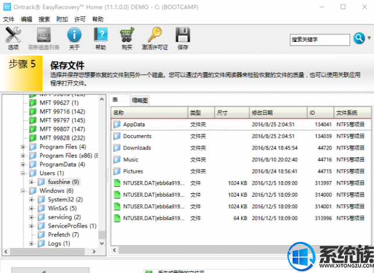Click the 64 KB size cell
This screenshot has height=273, width=374.
[240, 218]
